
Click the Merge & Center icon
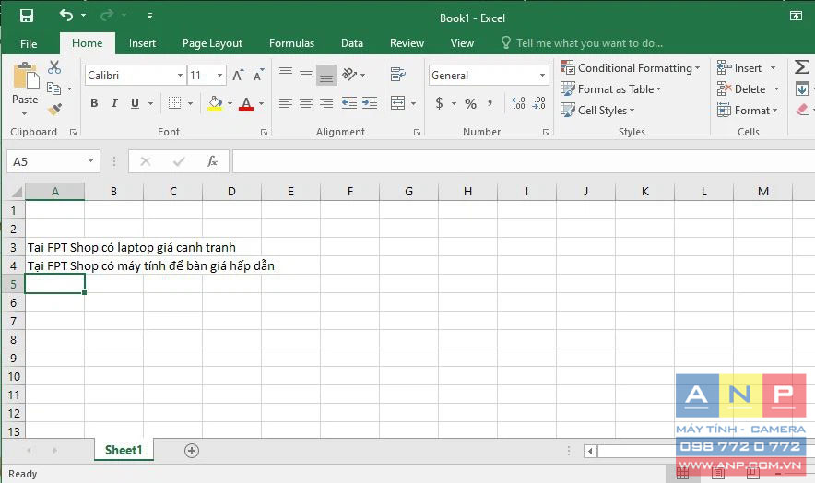click(398, 103)
